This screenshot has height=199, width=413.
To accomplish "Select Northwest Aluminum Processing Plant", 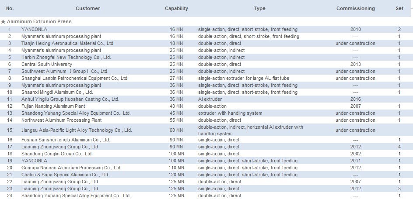I will (x=61, y=120).
